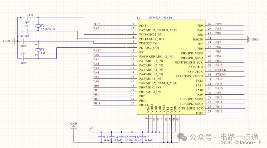Screen dimensions: 267x148
Task: Click the PB4/SPI1_MISO pin name
Action: [x=192, y=58]
